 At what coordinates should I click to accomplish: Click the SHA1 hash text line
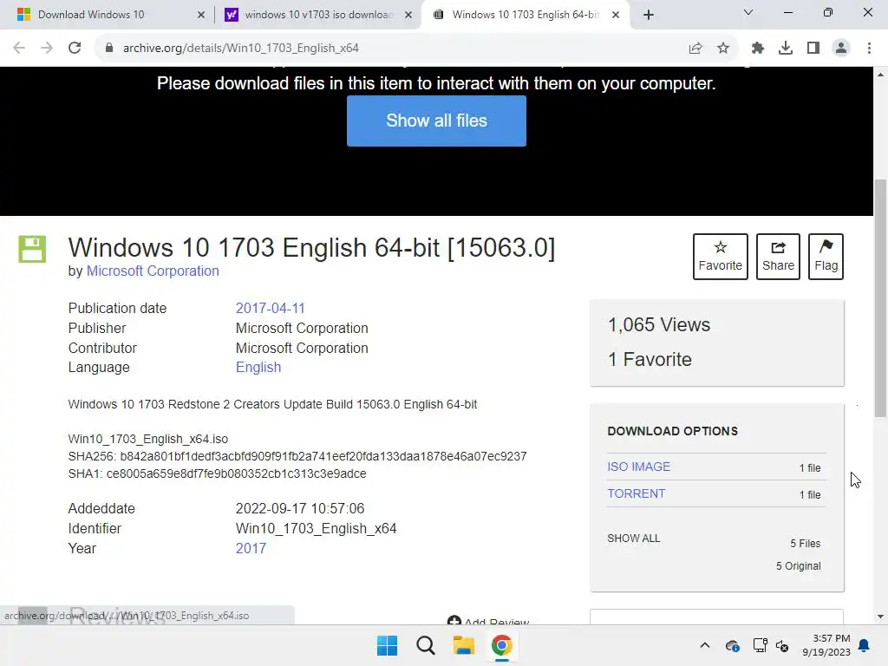[217, 473]
